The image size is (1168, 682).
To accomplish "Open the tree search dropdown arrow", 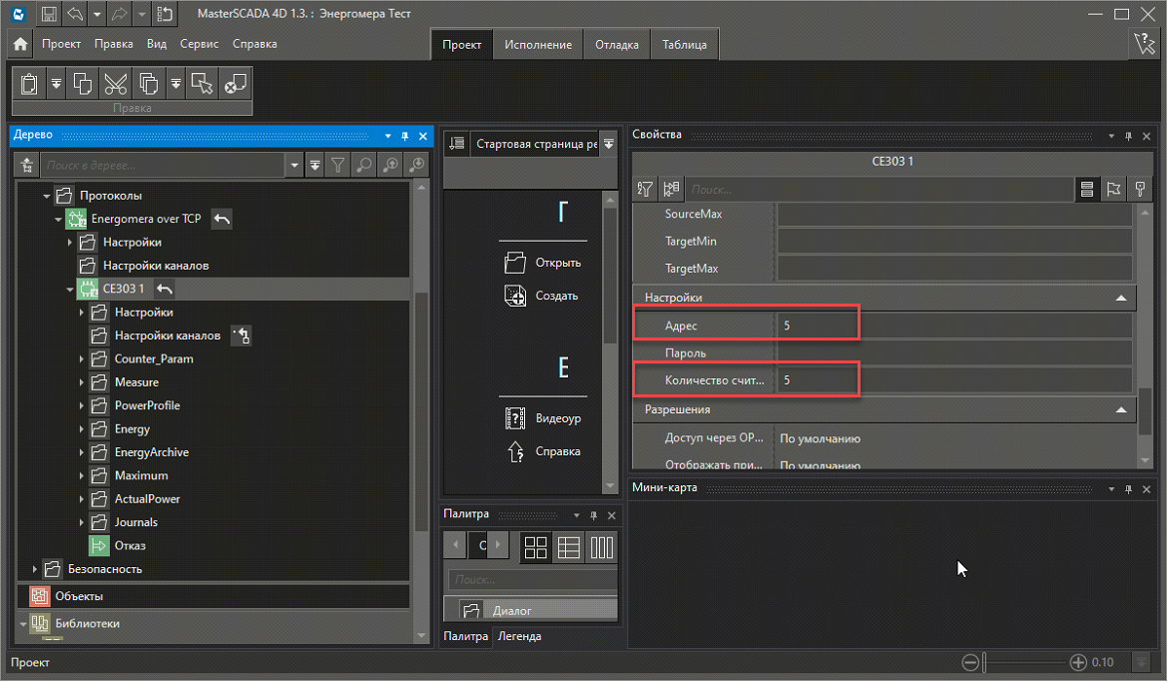I will tap(292, 165).
